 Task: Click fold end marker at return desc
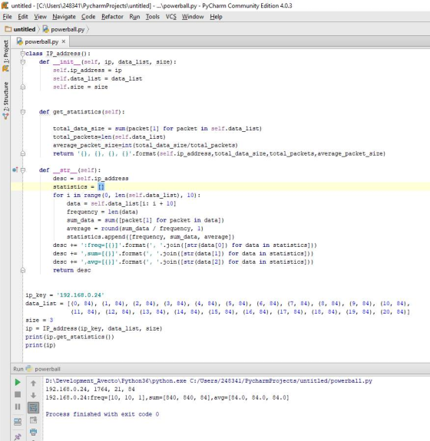[x=23, y=270]
